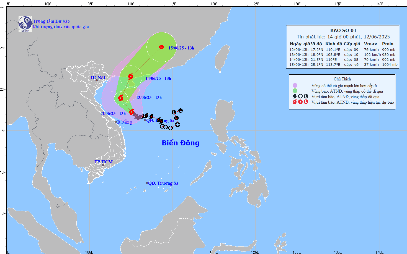Click the 108.8°E longitude value
This screenshot has height=254, width=407.
(333, 55)
